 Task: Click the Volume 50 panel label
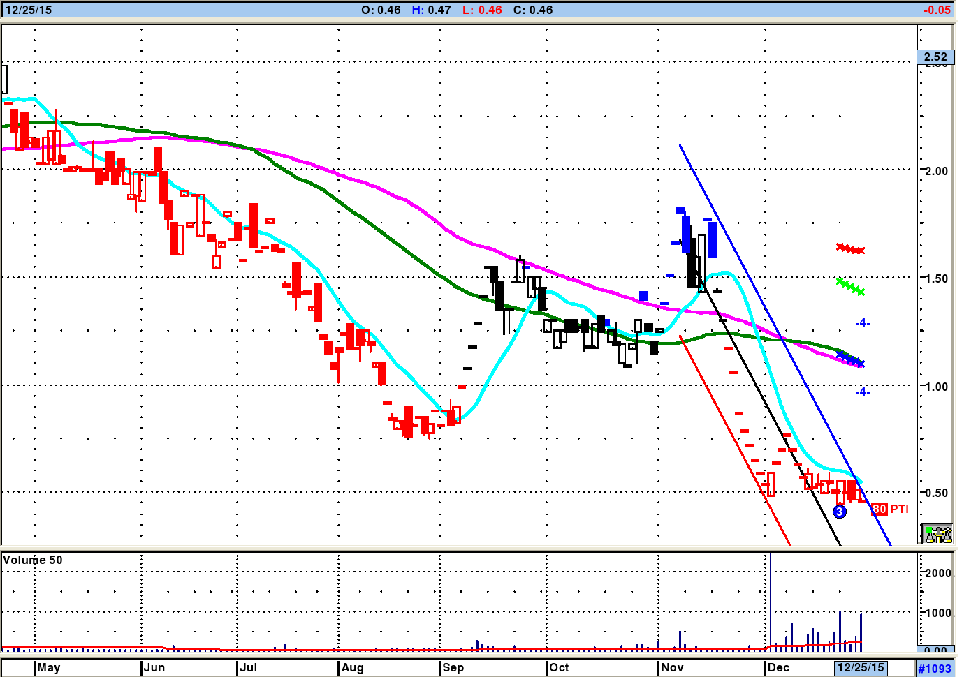click(x=33, y=560)
